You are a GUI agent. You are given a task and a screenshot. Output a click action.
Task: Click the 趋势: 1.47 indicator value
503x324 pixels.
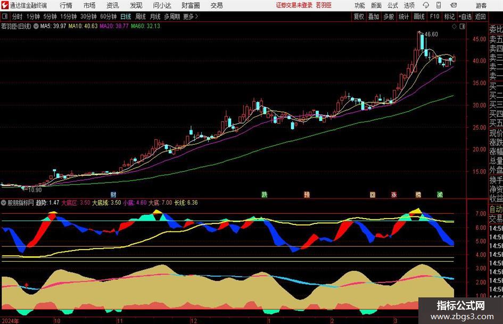point(47,203)
